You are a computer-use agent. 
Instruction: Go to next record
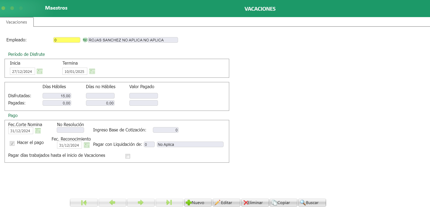pos(141,202)
